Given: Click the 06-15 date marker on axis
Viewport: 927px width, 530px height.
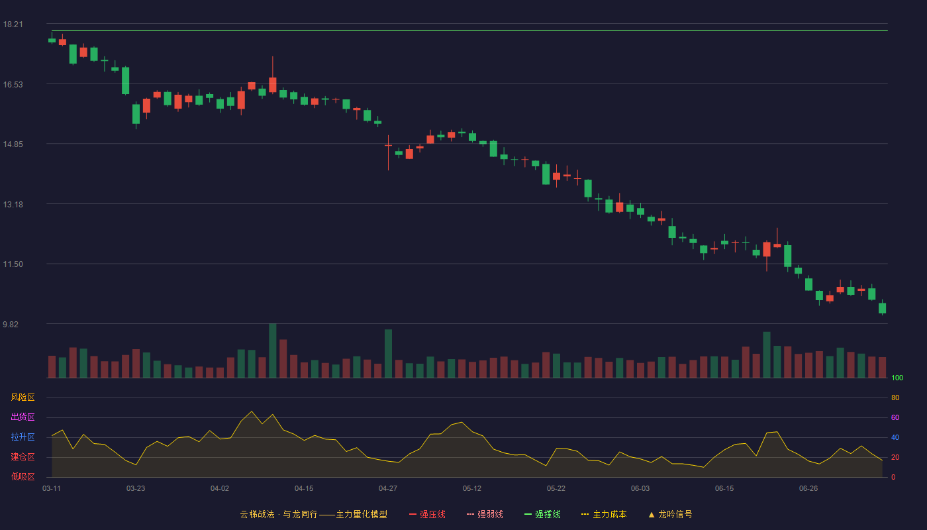Looking at the screenshot, I should [724, 488].
